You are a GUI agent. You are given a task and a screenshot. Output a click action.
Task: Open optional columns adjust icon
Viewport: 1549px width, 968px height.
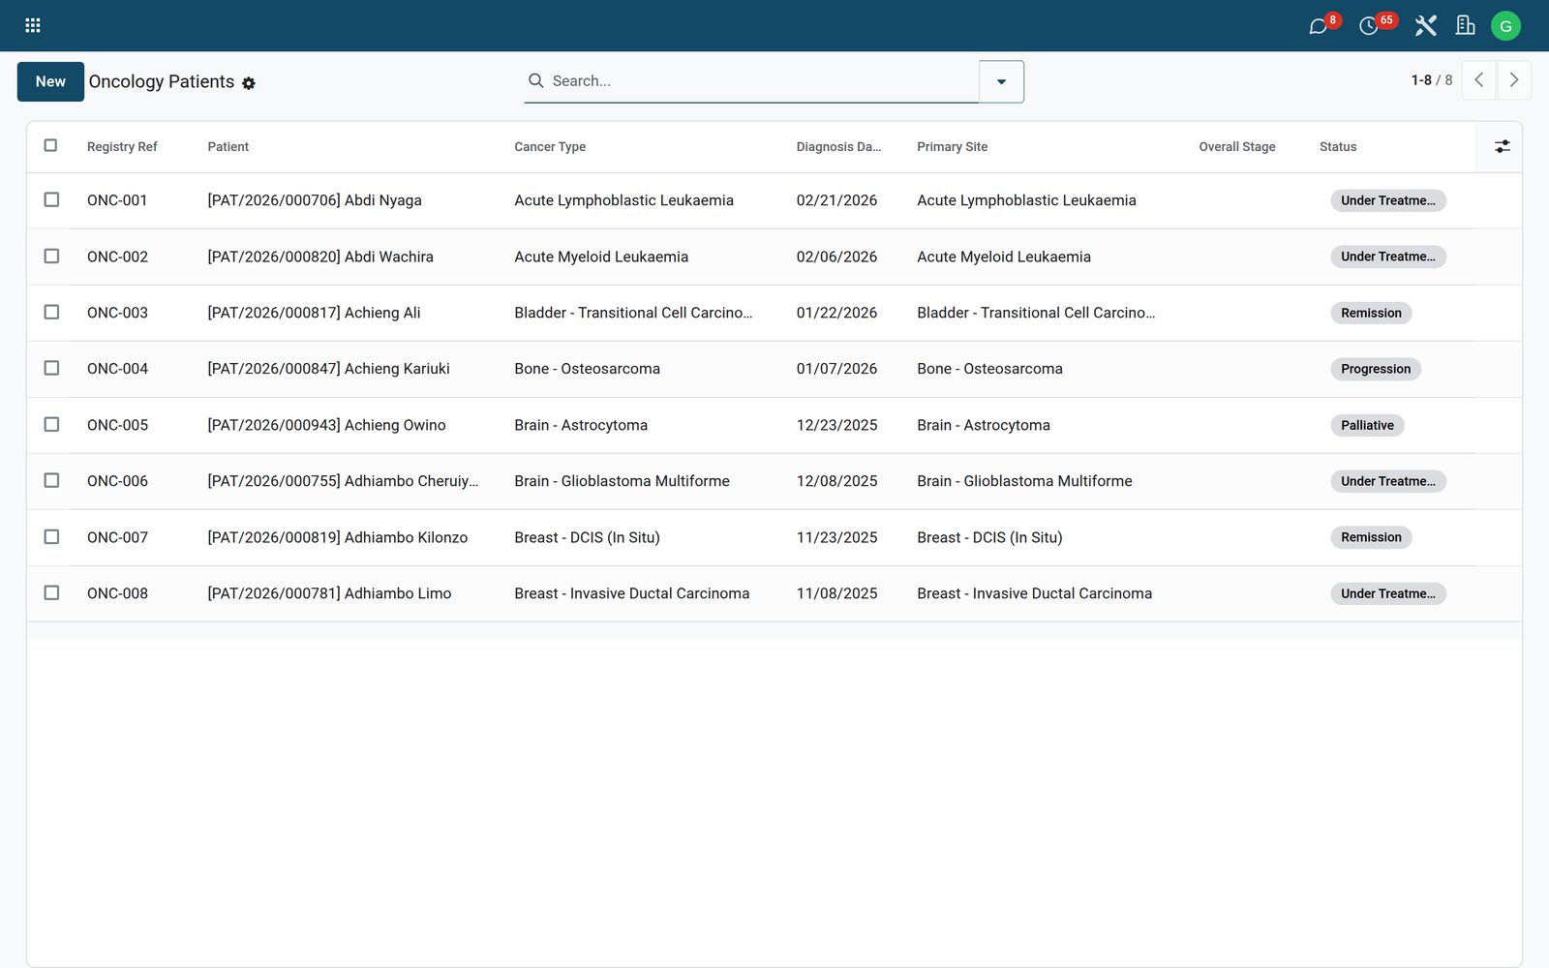(x=1502, y=146)
